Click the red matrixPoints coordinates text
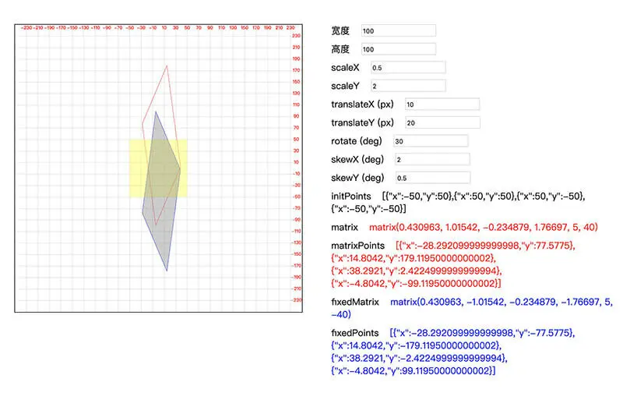The height and width of the screenshot is (393, 623). tap(453, 264)
